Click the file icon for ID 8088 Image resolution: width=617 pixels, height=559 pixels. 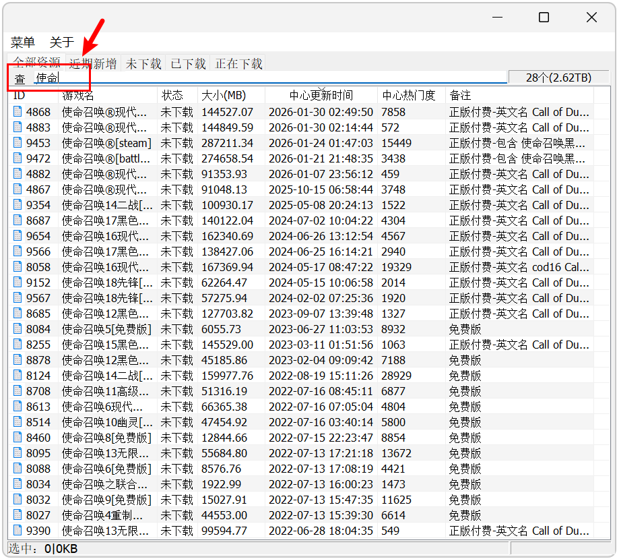click(x=18, y=469)
